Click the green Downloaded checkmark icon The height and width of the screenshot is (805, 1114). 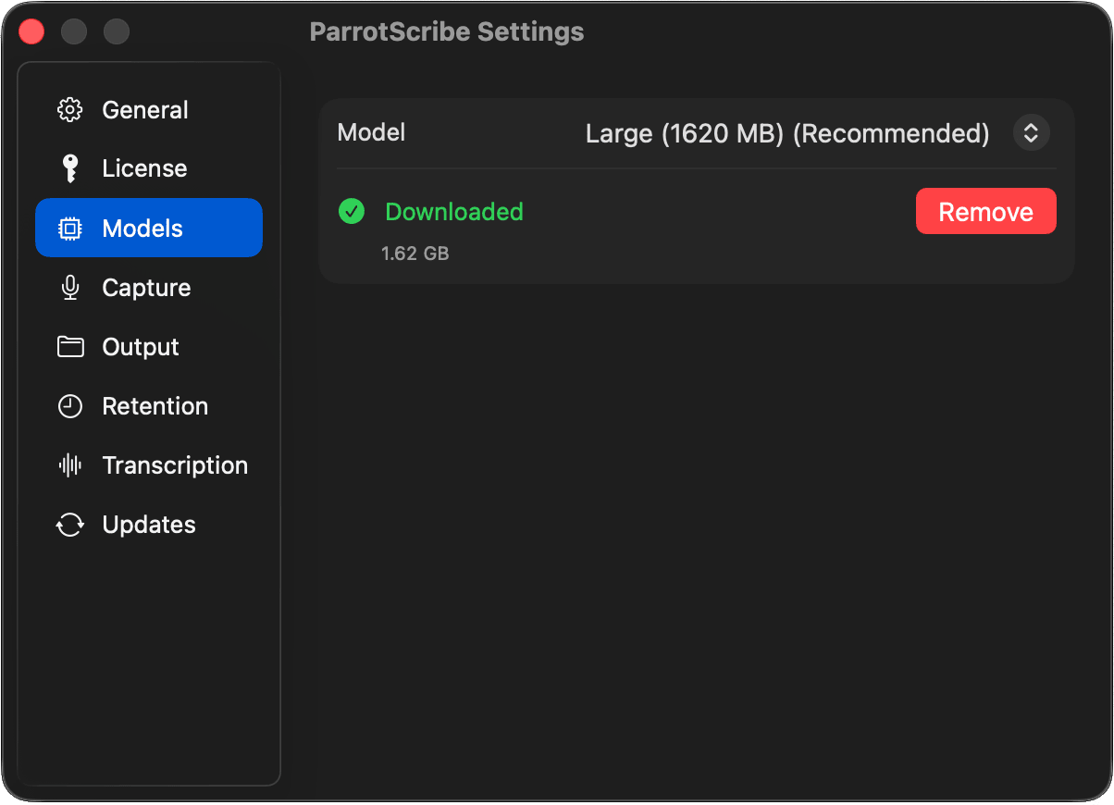pos(352,212)
